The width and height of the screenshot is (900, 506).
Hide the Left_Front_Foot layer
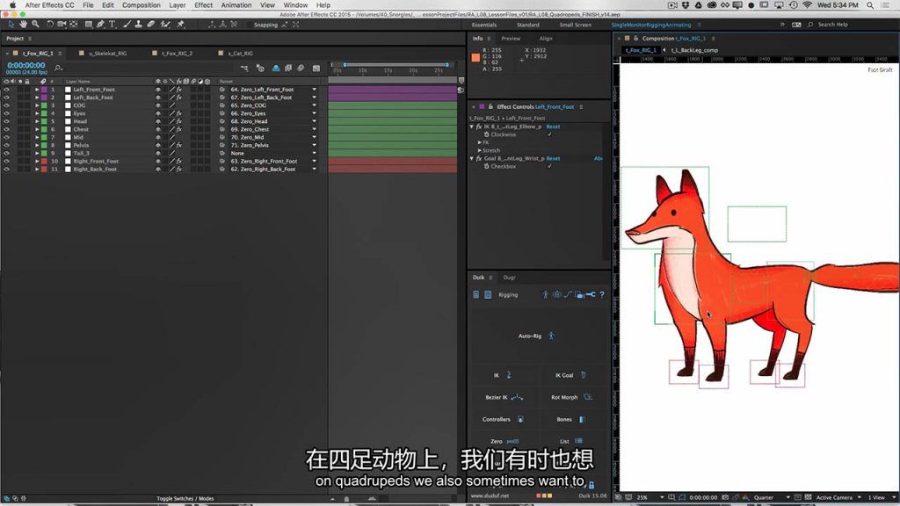[x=6, y=90]
